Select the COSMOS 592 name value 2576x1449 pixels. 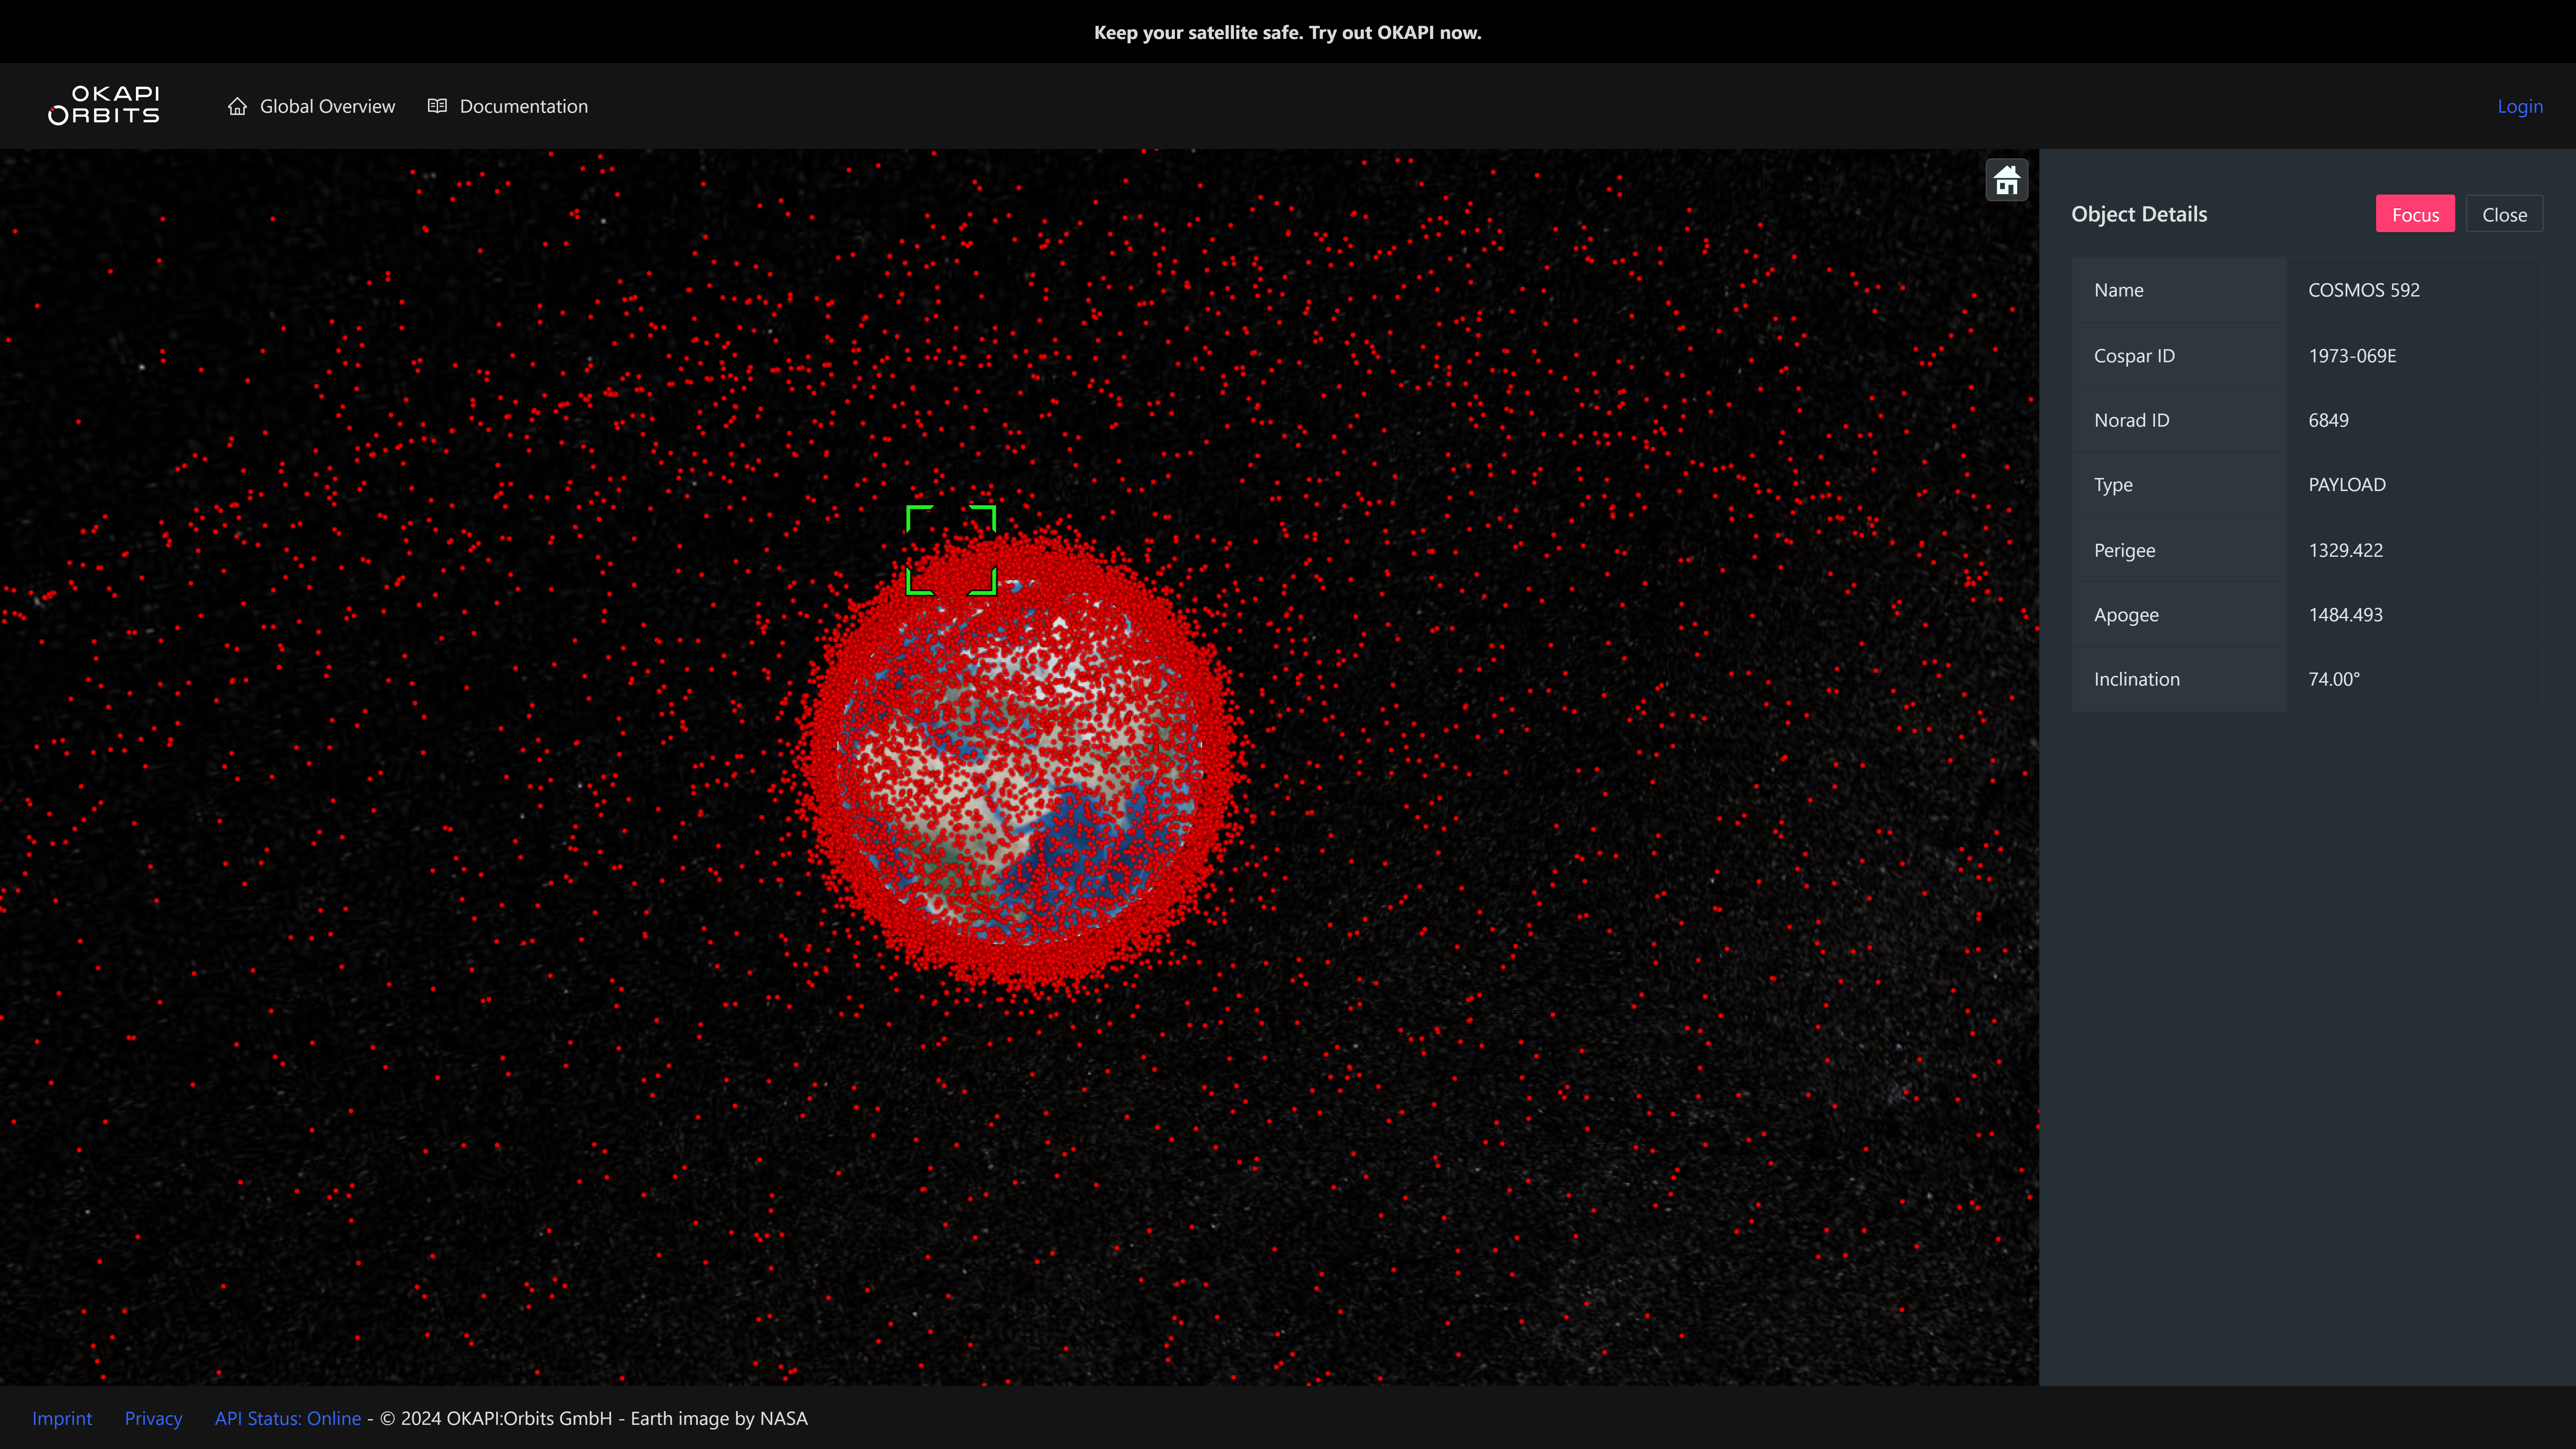pyautogui.click(x=2364, y=290)
